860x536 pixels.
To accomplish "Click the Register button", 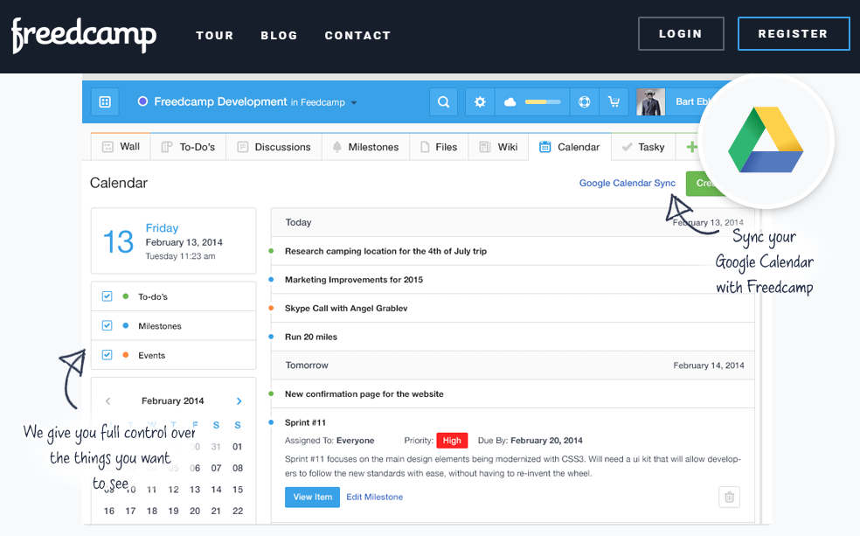I will pos(793,33).
